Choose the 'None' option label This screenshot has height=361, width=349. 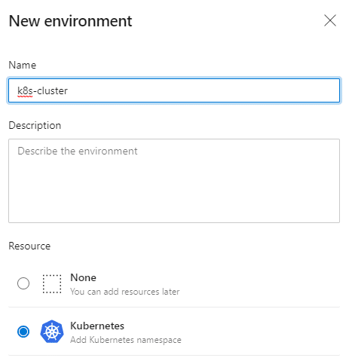(x=83, y=277)
